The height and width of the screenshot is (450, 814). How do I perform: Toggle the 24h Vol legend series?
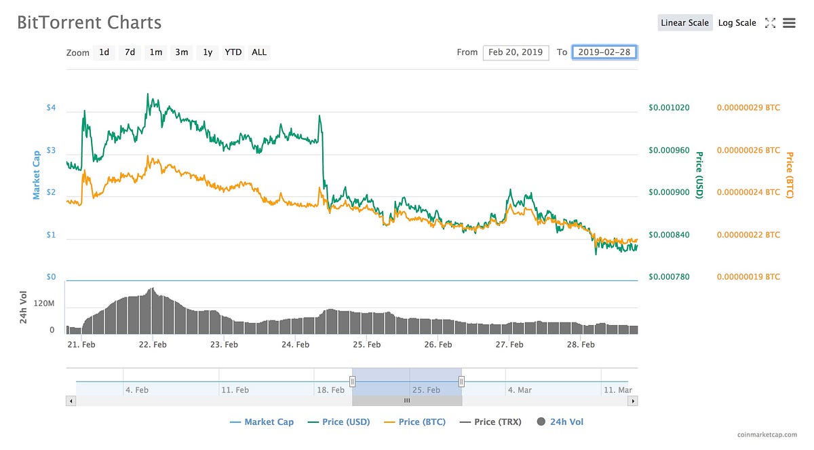[560, 422]
